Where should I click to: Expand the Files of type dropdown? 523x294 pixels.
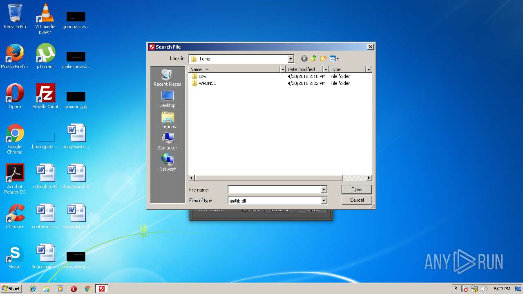pos(324,200)
